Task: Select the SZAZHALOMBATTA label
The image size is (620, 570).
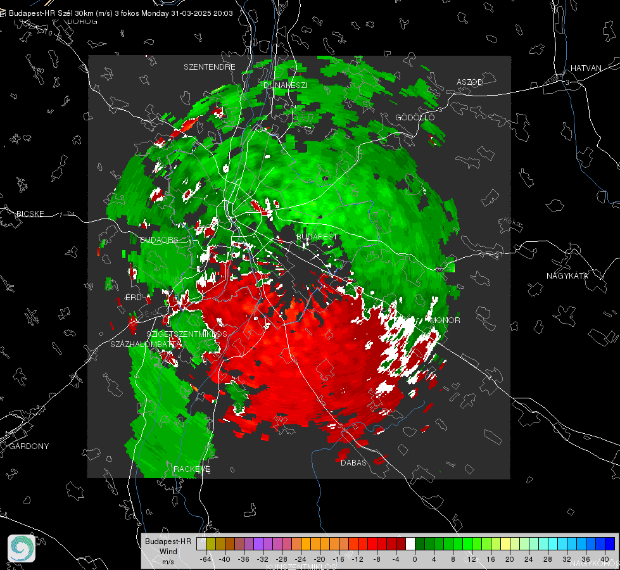Action: click(x=146, y=344)
